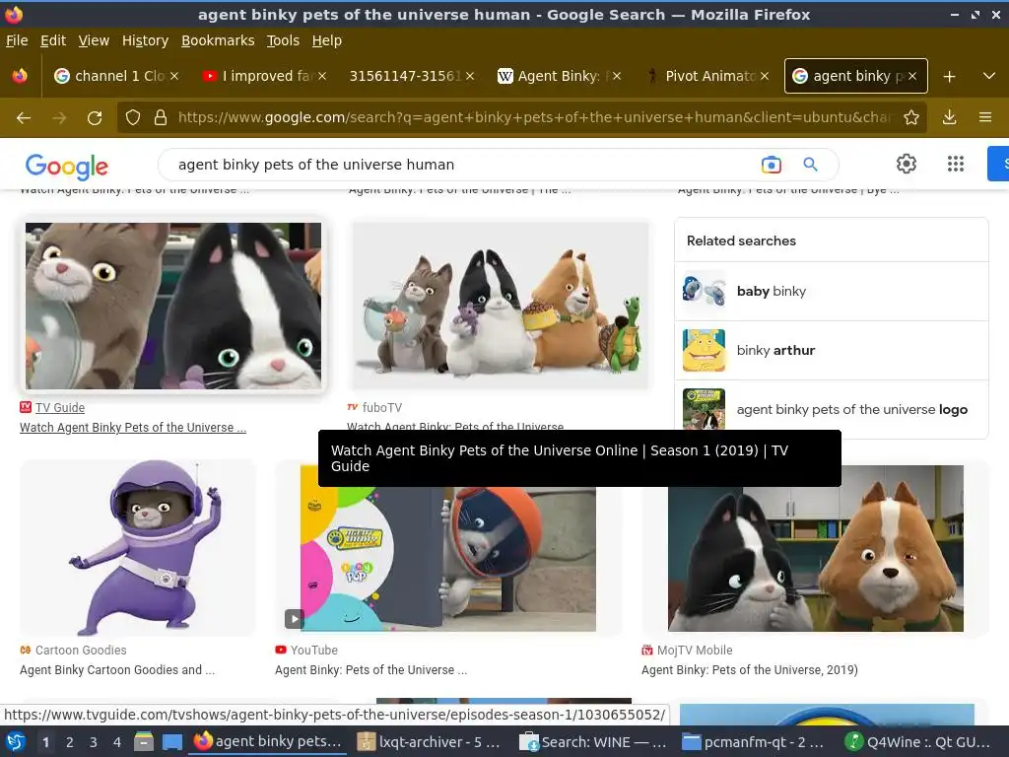Viewport: 1009px width, 757px height.
Task: Switch to 'Search: WINE' taskbar window
Action: [592, 742]
